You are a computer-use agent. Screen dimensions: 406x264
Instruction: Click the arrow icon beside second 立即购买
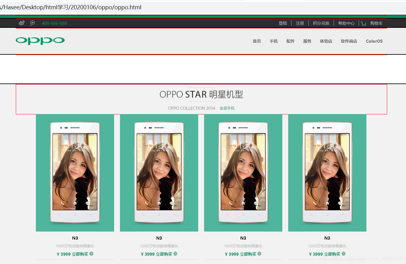[175, 254]
